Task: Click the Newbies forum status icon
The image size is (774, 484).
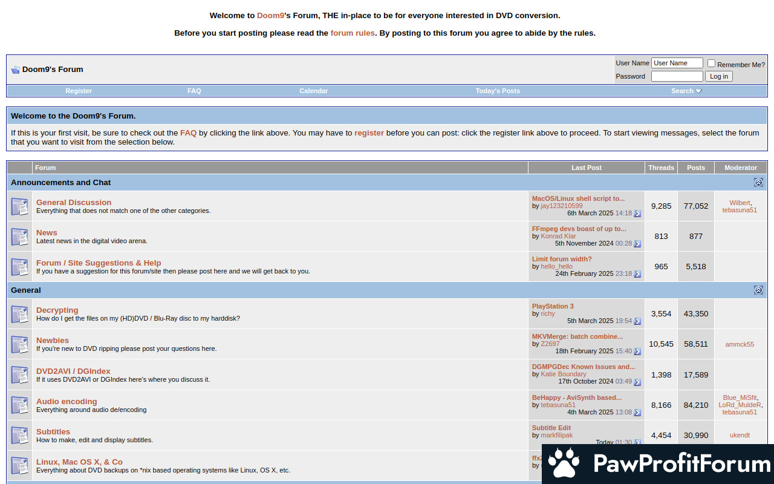Action: pyautogui.click(x=20, y=345)
